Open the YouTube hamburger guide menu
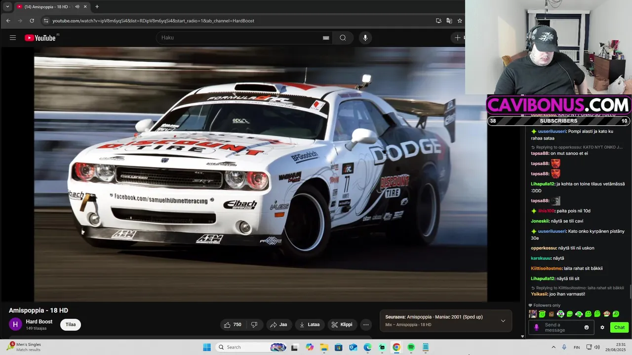The height and width of the screenshot is (355, 632). pyautogui.click(x=13, y=37)
